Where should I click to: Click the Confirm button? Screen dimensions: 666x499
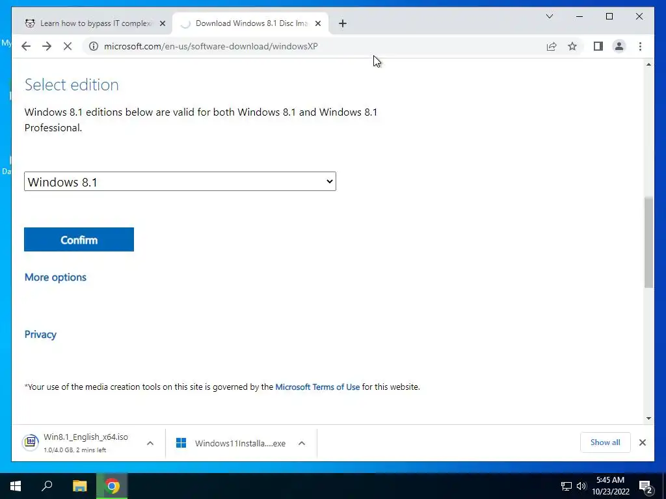click(x=79, y=239)
